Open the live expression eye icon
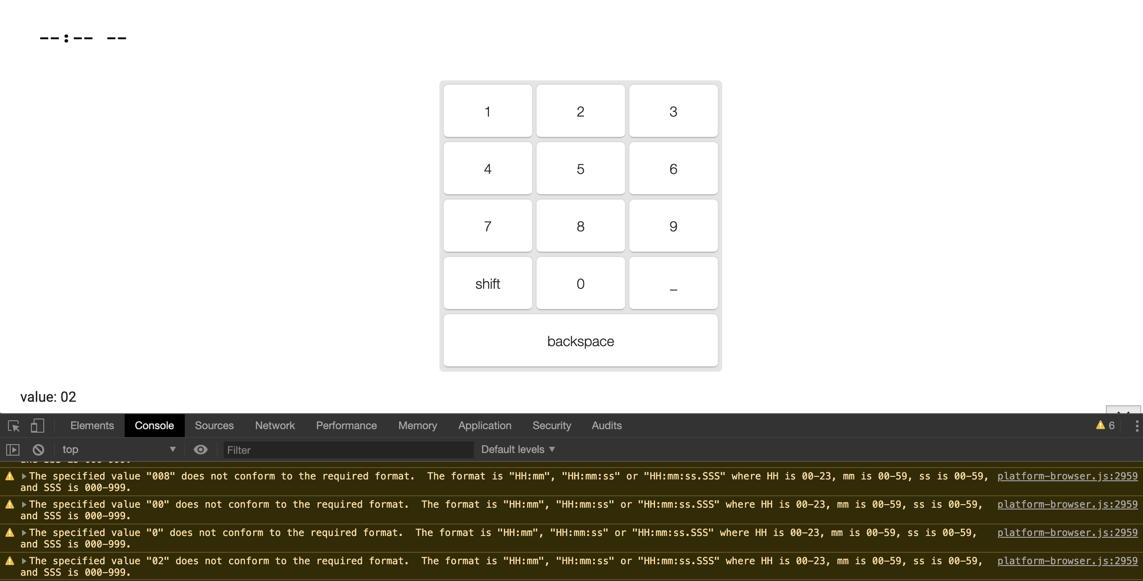Viewport: 1143px width, 581px height. tap(201, 449)
